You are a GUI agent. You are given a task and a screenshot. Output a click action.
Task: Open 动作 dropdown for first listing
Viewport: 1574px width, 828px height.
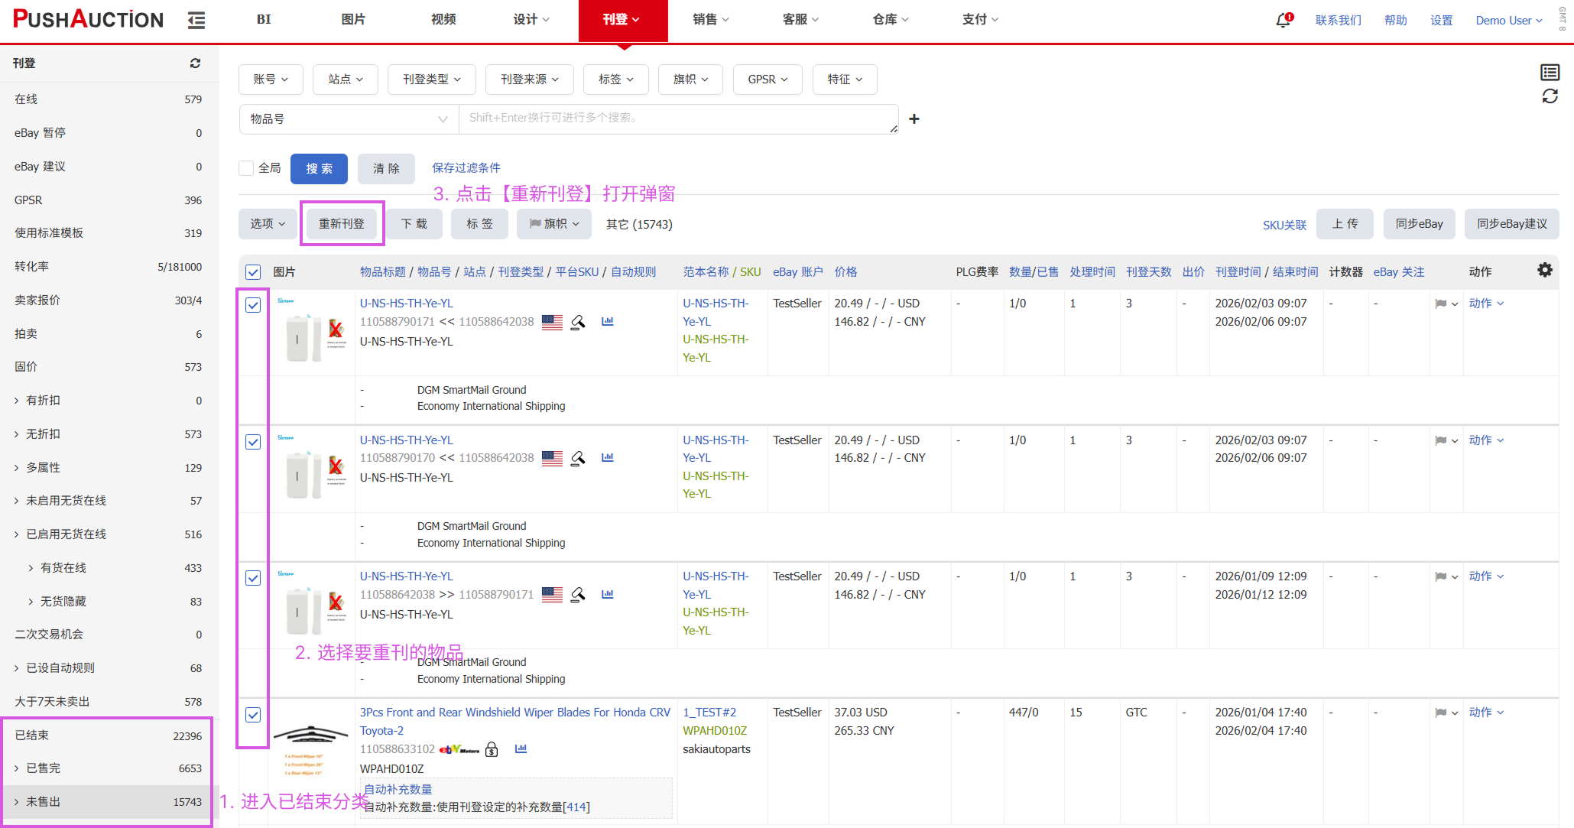(1486, 304)
